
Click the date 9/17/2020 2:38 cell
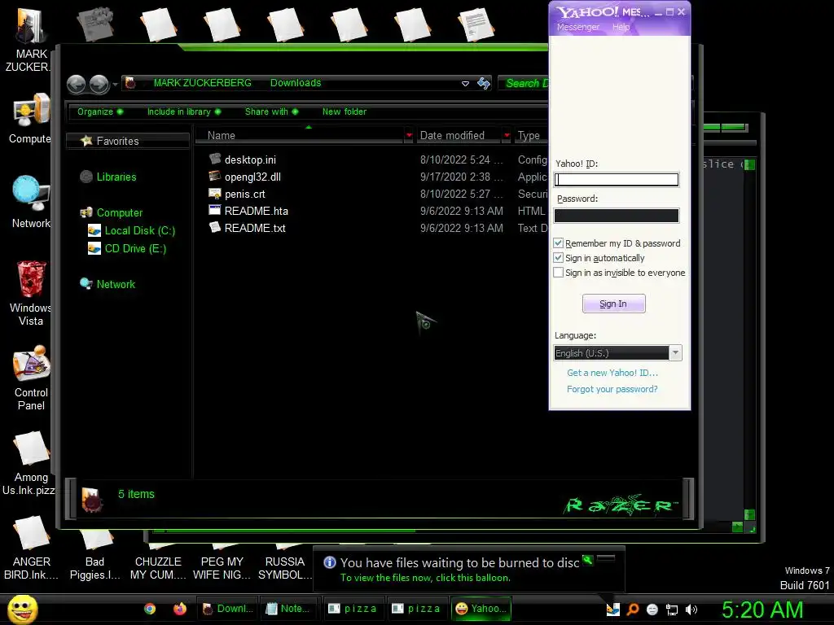pyautogui.click(x=461, y=177)
